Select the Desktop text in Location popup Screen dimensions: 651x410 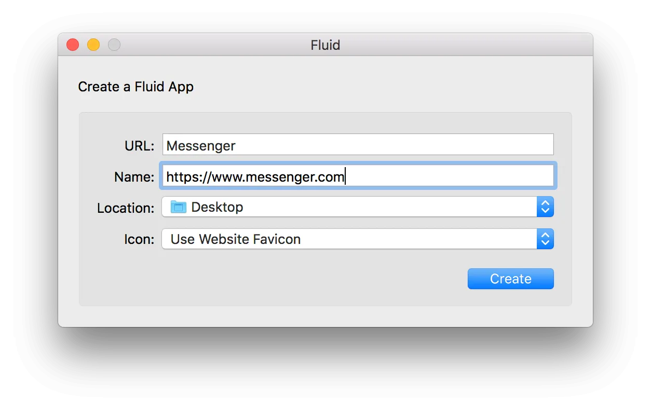217,207
